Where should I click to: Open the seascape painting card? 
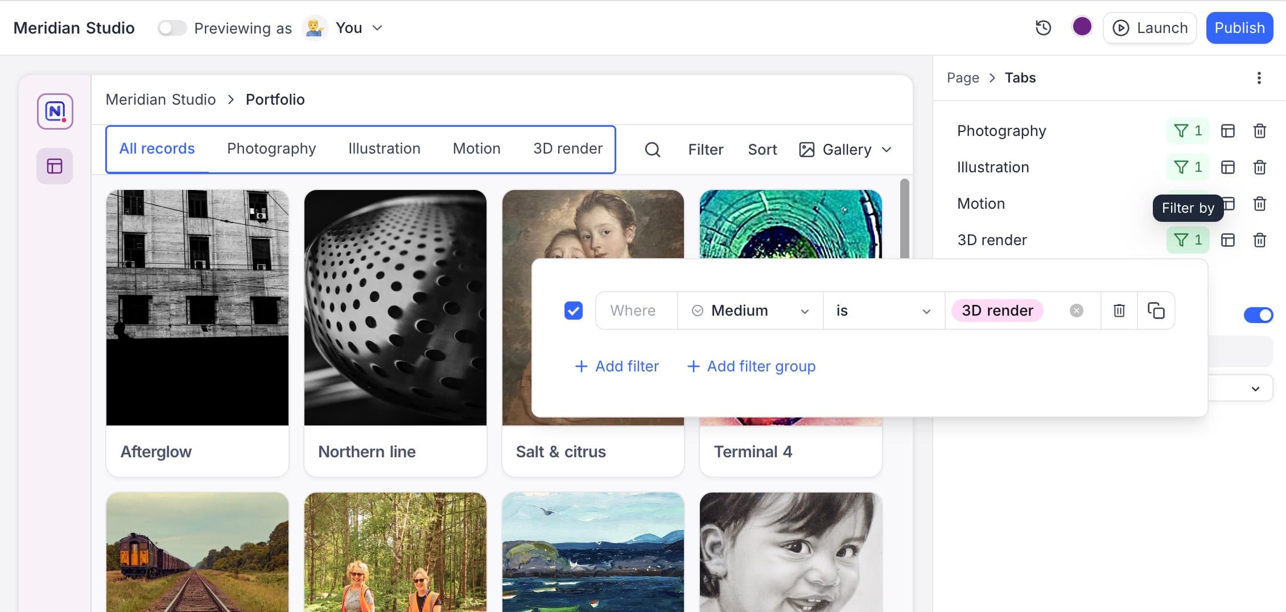coord(593,552)
